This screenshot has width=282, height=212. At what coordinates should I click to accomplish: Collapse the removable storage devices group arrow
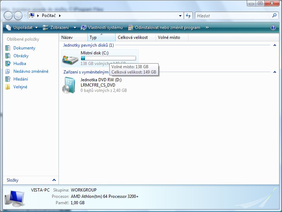[x=275, y=72]
